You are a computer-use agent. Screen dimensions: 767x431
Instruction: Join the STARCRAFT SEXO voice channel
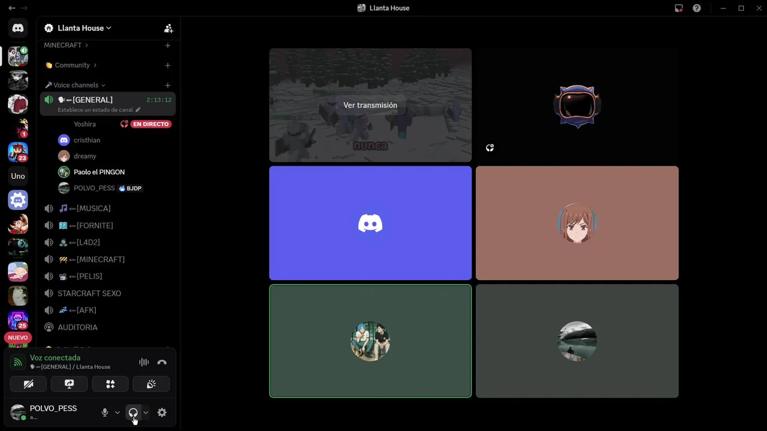(x=108, y=293)
